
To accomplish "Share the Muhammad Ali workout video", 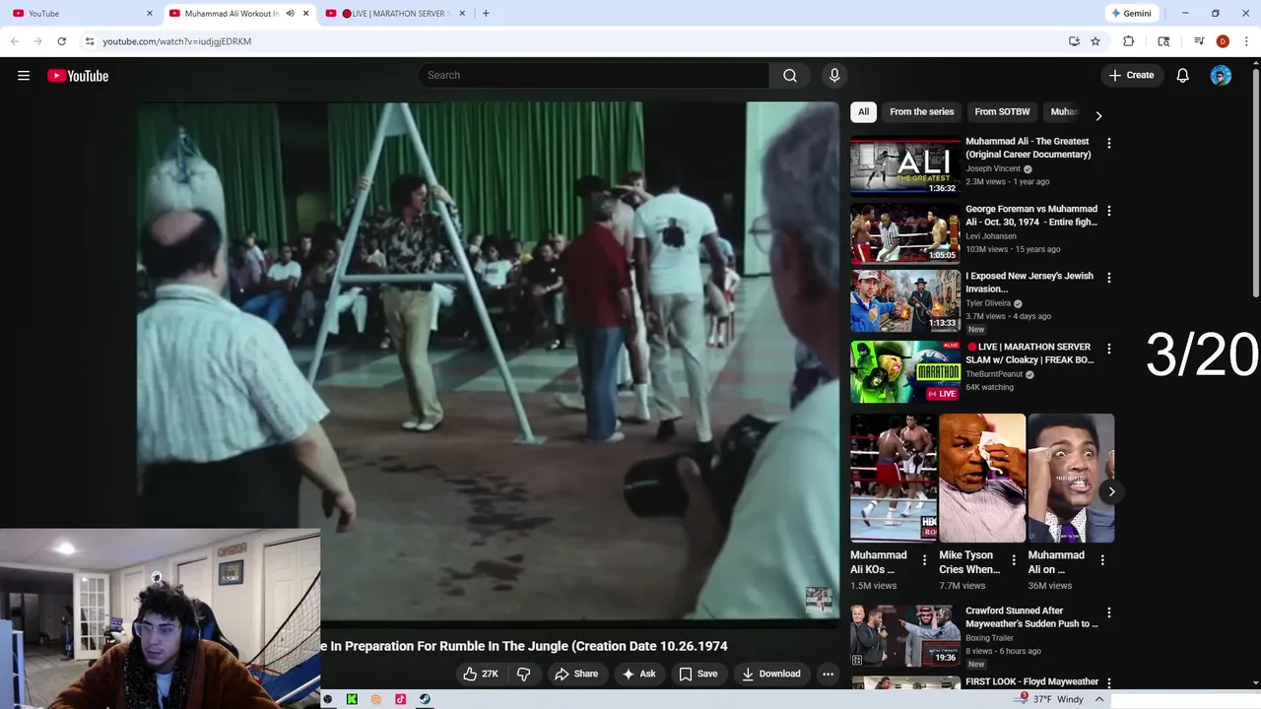I will (x=576, y=674).
